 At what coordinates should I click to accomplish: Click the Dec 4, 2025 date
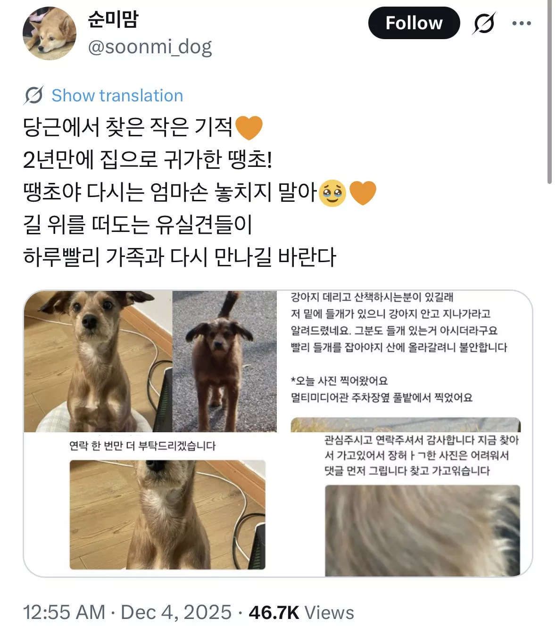(176, 612)
